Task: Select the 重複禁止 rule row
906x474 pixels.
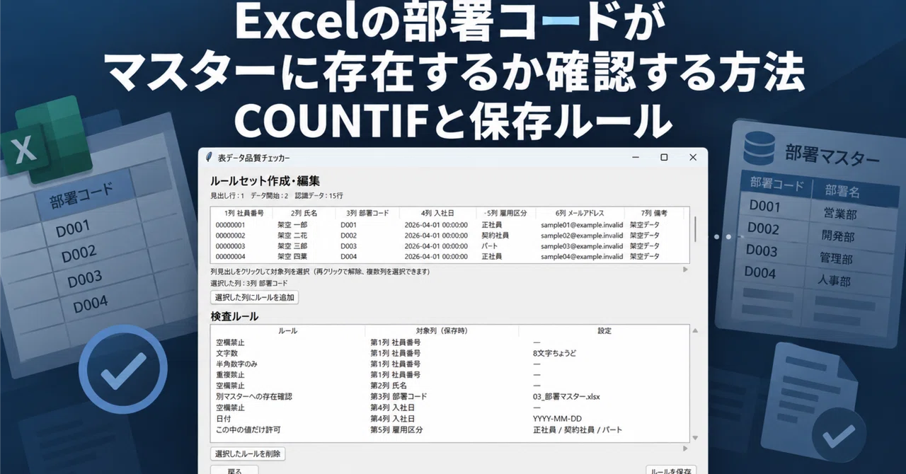Action: coord(450,375)
